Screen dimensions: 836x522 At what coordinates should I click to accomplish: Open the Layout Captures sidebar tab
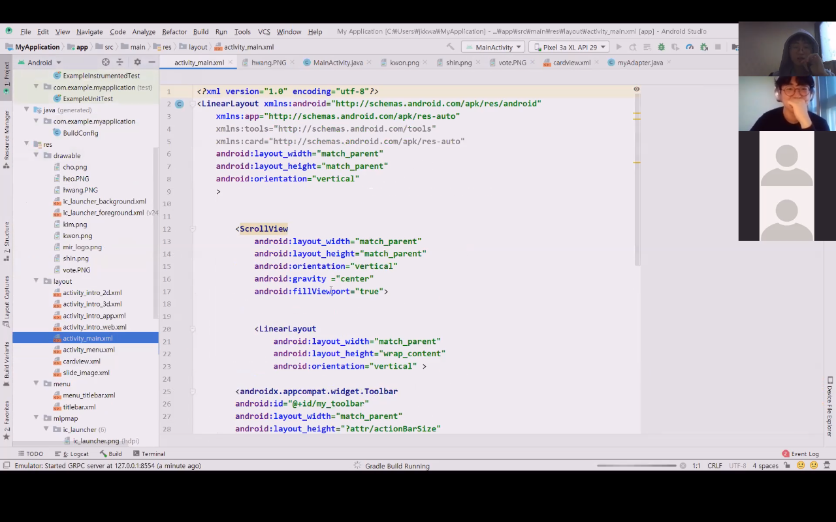click(7, 301)
